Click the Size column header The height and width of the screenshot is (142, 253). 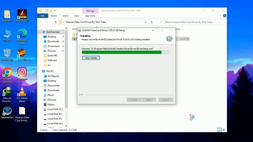[178, 29]
